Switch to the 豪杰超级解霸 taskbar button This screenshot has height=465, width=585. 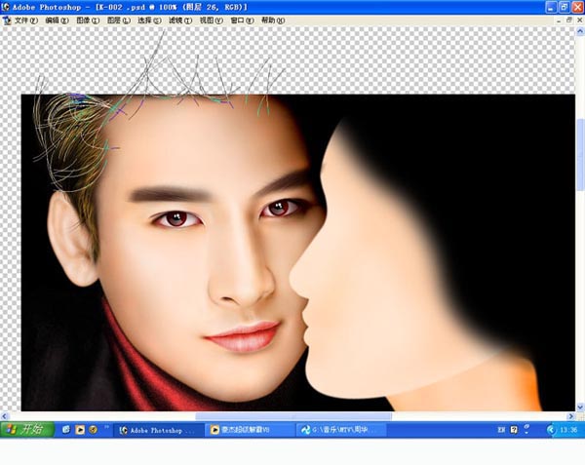point(250,430)
